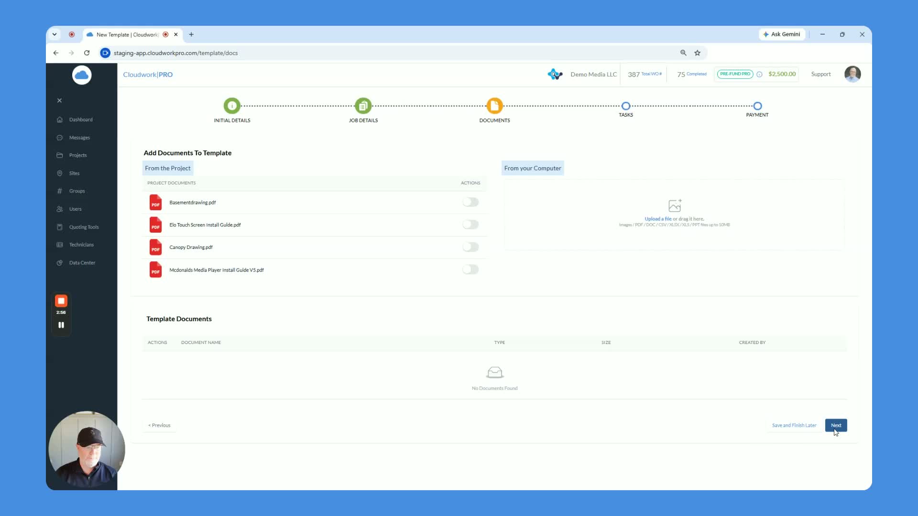
Task: Jump to the Payment step circle
Action: [757, 106]
